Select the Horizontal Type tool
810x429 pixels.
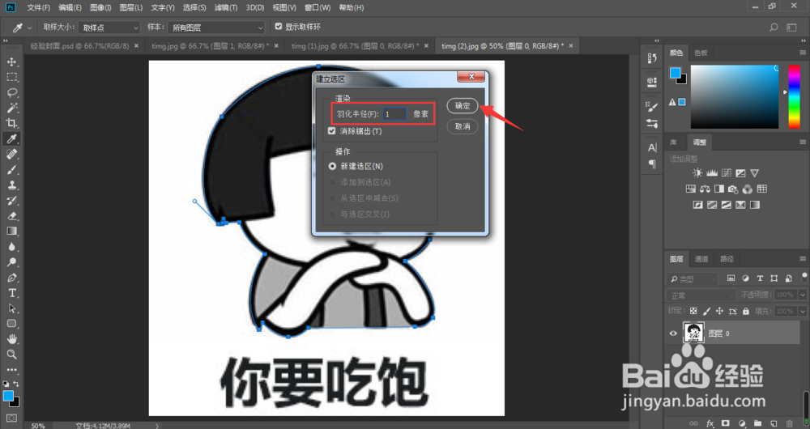pos(11,293)
